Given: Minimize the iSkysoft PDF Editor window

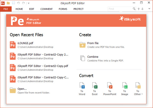Looking at the screenshot, I should (134, 3).
